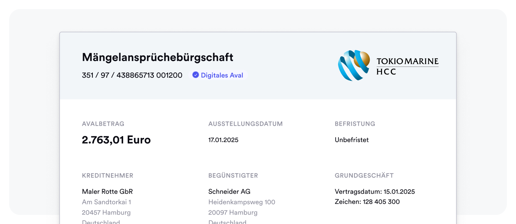Click the address Heidenkampsweg 100
Screen dimensions: 516x224
pyautogui.click(x=241, y=202)
